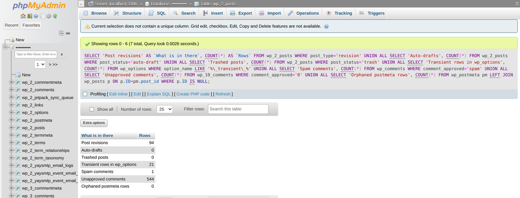Click the phpMyAdmin logo
The image size is (520, 198).
coord(39,6)
